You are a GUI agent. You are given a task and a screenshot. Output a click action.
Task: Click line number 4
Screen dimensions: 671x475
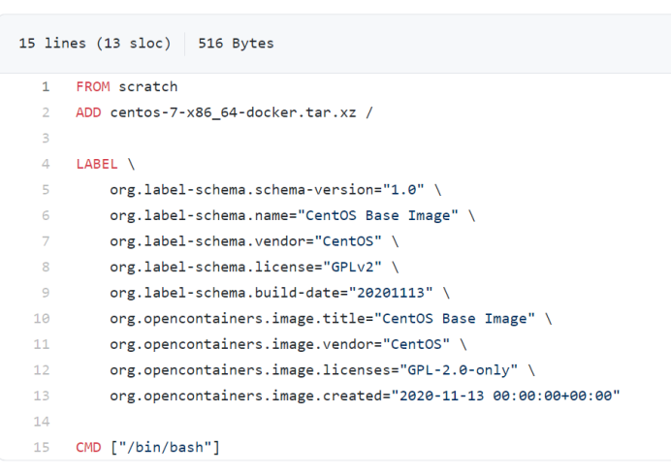[46, 164]
